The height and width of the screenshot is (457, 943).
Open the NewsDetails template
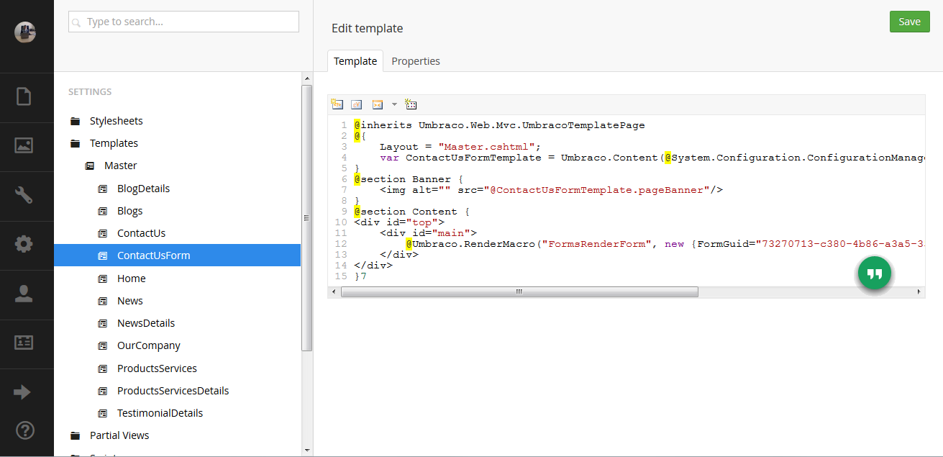(146, 323)
